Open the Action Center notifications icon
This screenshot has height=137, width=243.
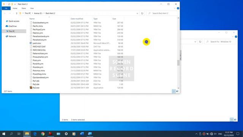(238, 134)
